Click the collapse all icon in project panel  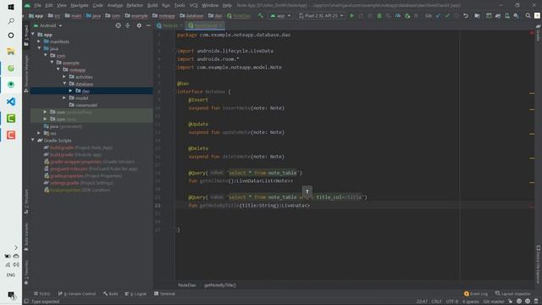128,25
